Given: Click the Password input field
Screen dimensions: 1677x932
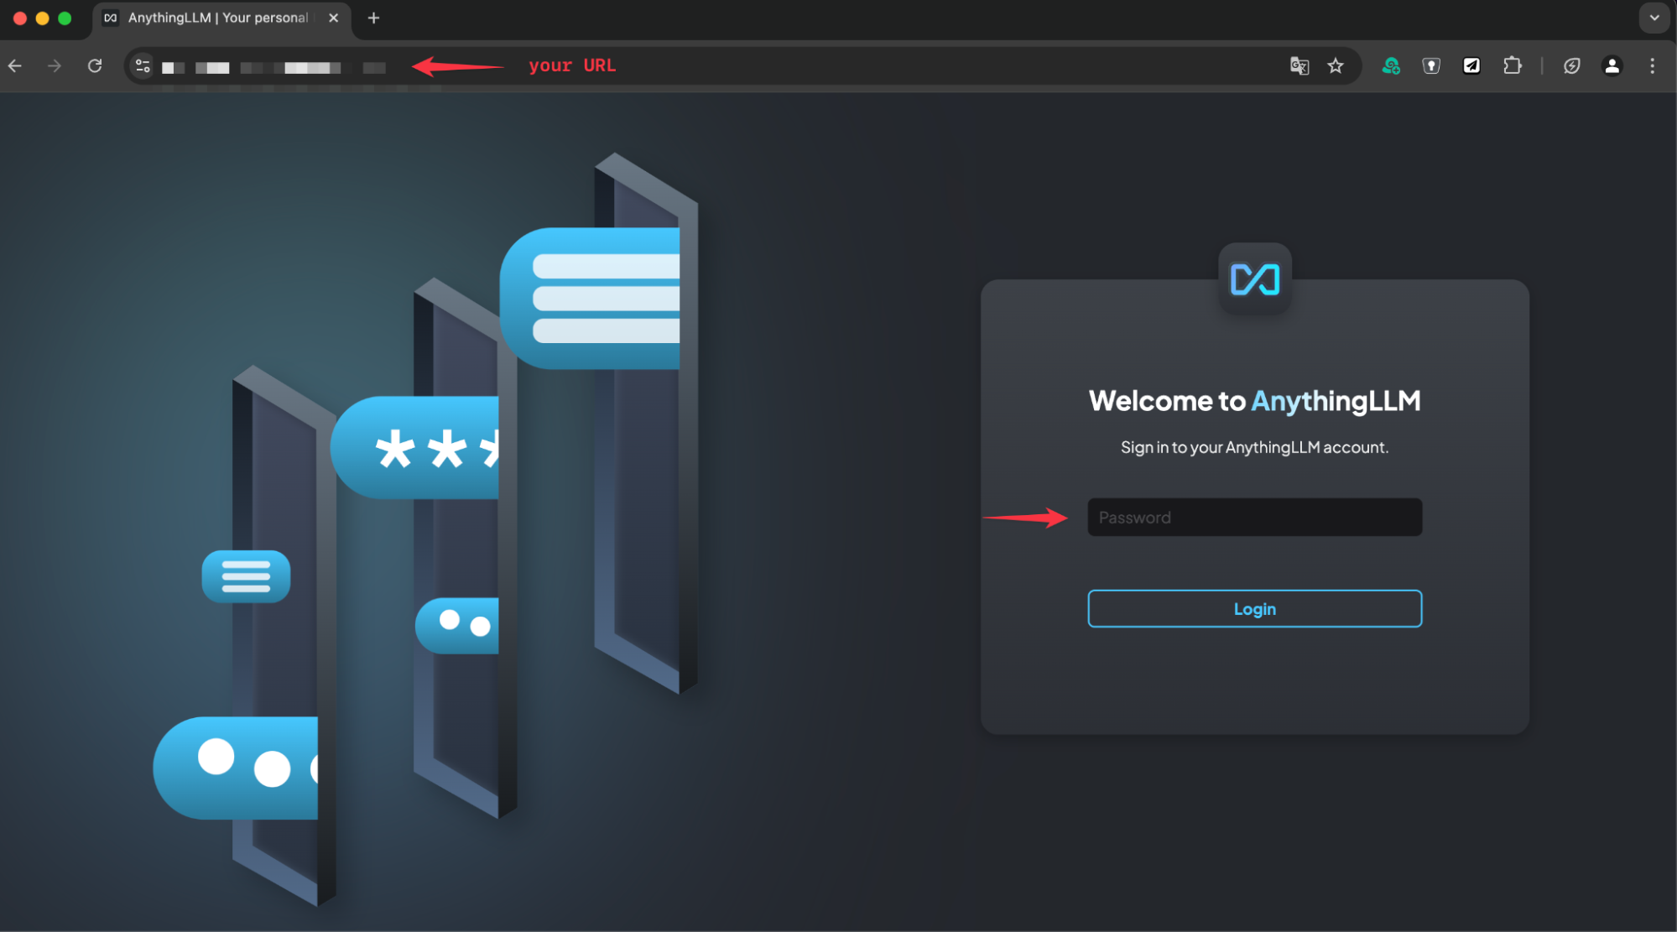Looking at the screenshot, I should [x=1254, y=518].
